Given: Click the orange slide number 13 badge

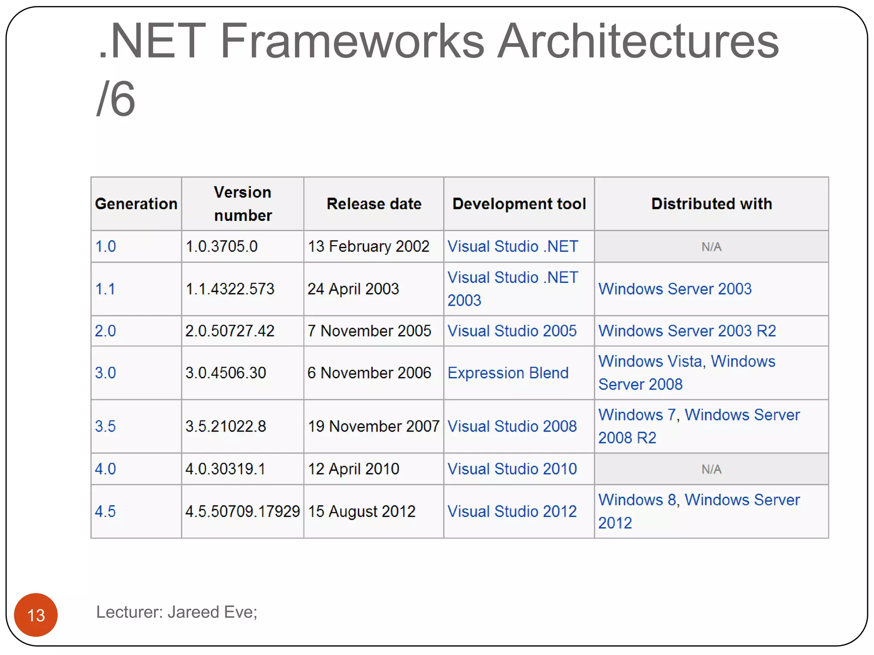Looking at the screenshot, I should tap(36, 615).
